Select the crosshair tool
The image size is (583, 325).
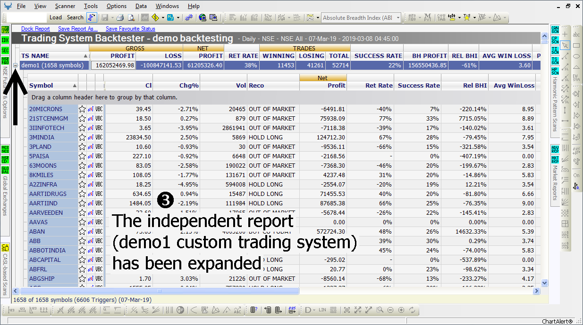click(x=566, y=34)
